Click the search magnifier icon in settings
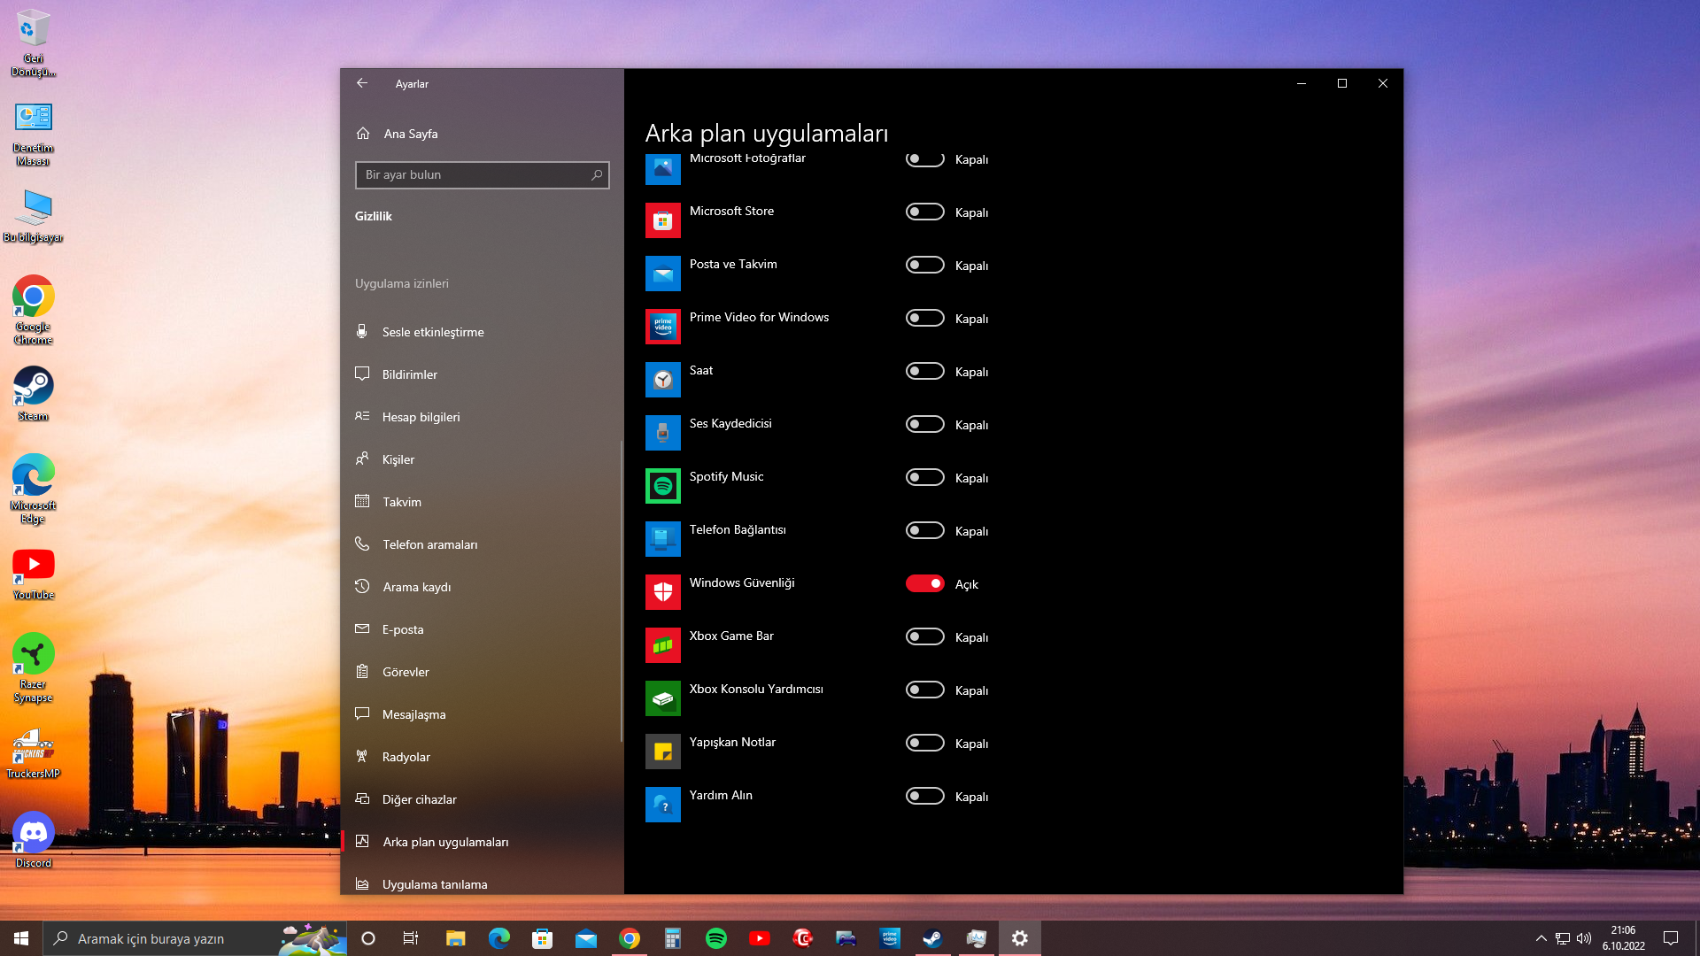 pos(597,175)
